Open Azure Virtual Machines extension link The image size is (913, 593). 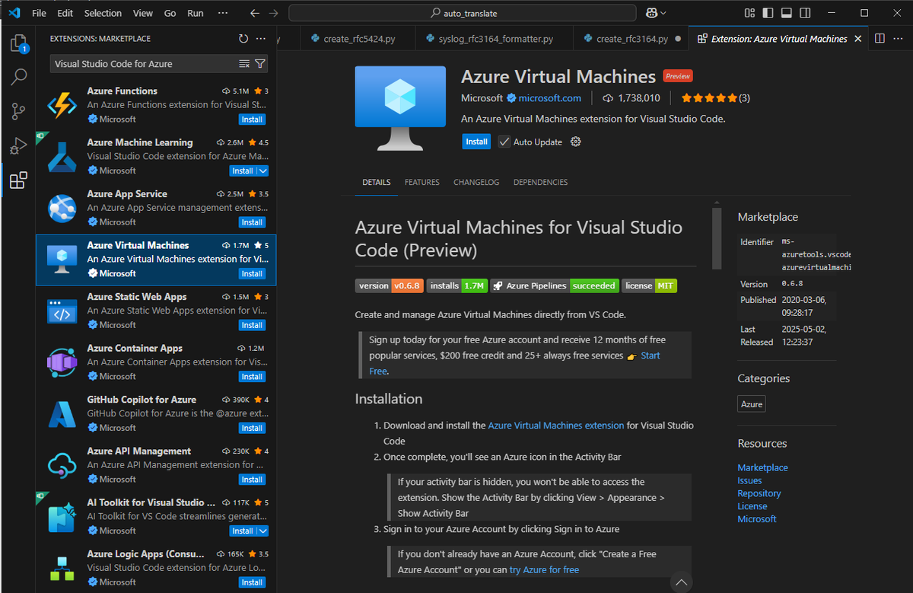(x=555, y=426)
